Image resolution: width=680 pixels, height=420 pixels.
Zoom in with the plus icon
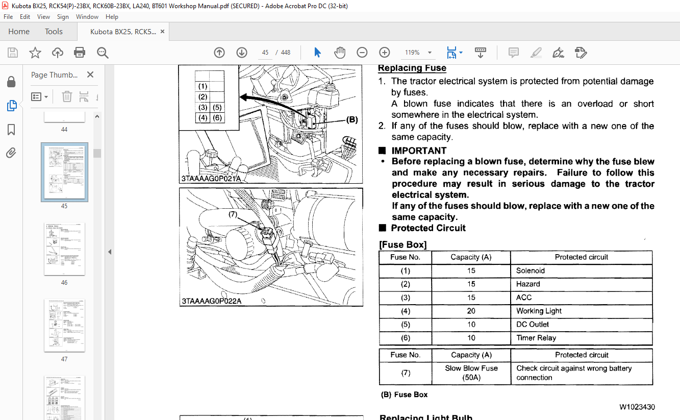pyautogui.click(x=385, y=53)
